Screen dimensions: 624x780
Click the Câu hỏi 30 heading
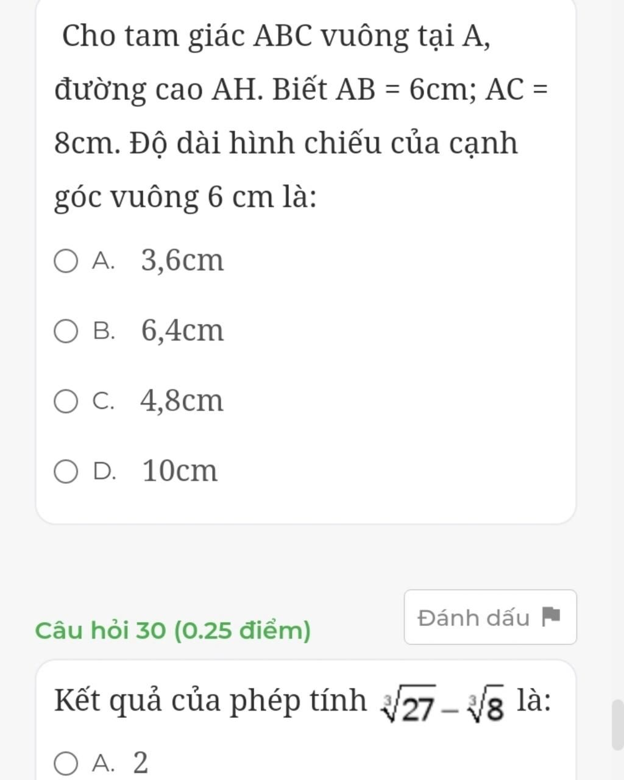coord(173,630)
